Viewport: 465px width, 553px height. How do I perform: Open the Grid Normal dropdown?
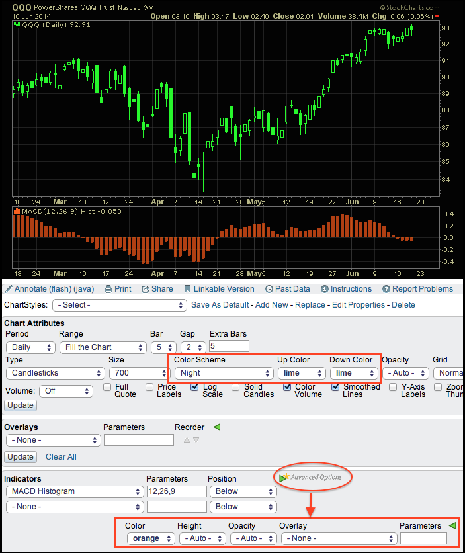448,373
